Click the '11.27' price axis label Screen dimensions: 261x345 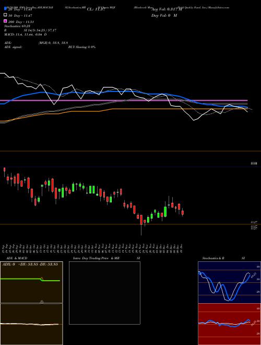tap(254, 223)
